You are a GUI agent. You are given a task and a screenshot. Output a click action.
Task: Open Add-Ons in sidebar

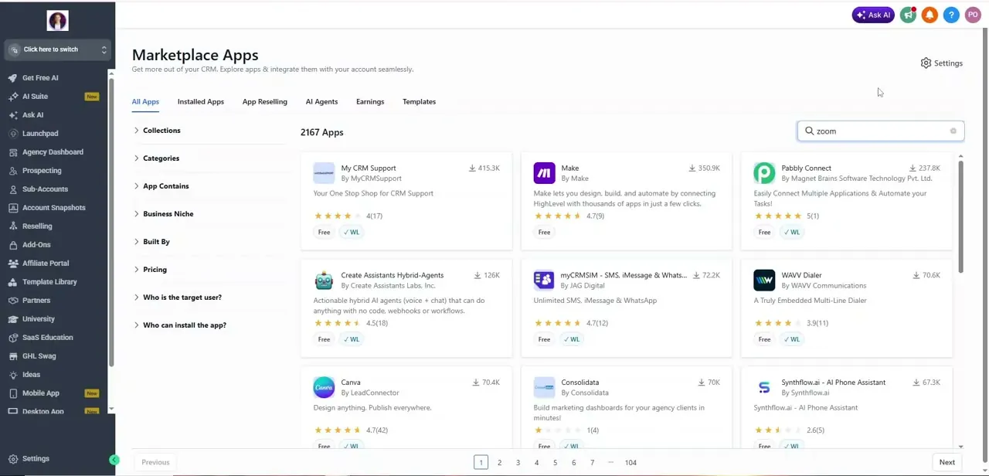36,245
